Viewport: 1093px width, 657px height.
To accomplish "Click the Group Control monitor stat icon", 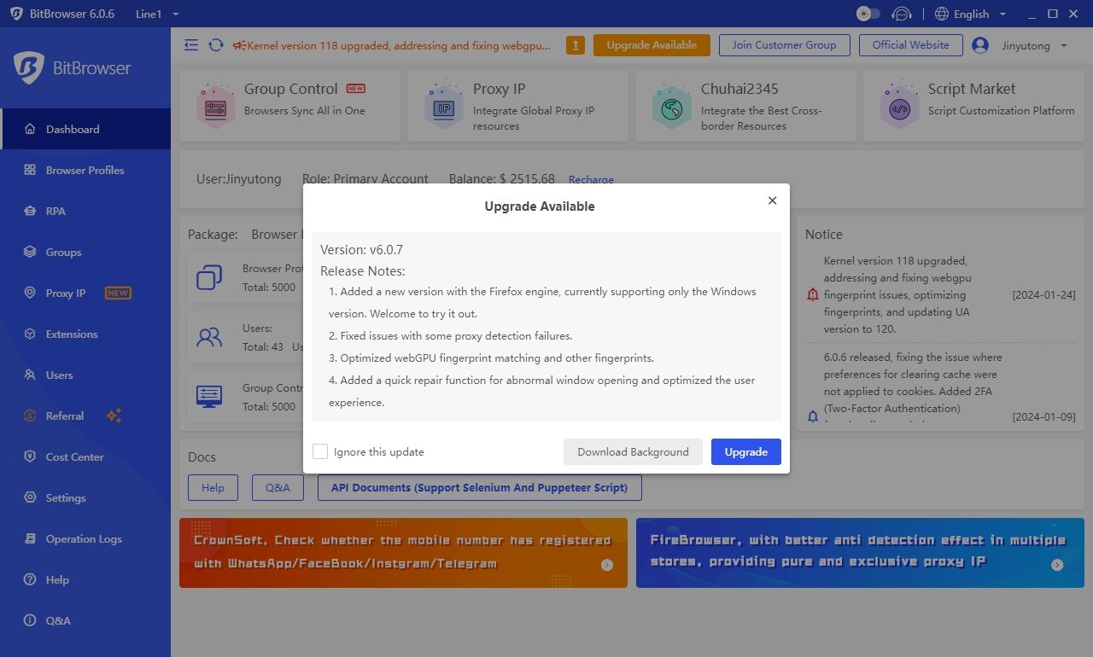I will tap(209, 396).
